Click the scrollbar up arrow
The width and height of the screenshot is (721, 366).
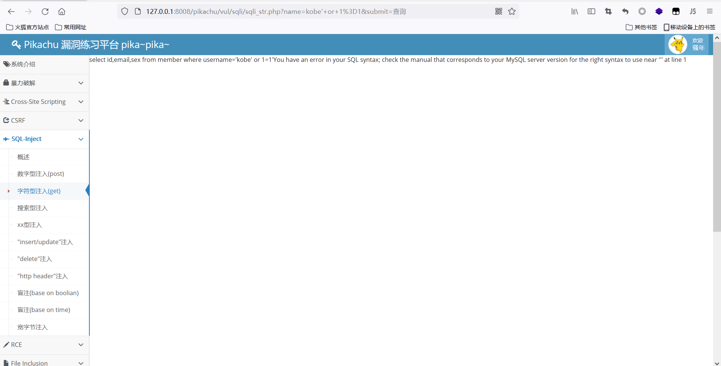tap(717, 38)
